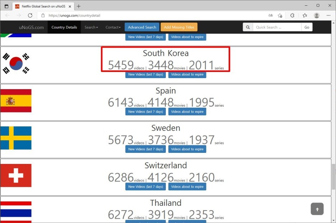Open the Favorites list icon
The width and height of the screenshot is (336, 223).
pos(305,15)
